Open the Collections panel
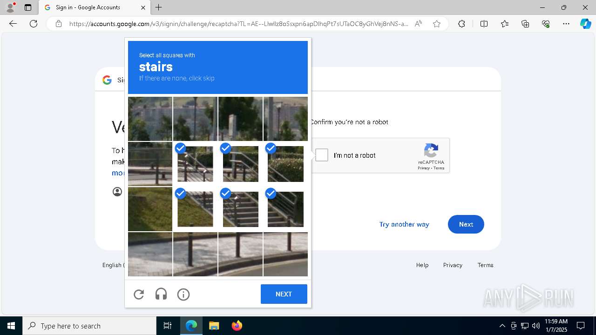 tap(525, 24)
